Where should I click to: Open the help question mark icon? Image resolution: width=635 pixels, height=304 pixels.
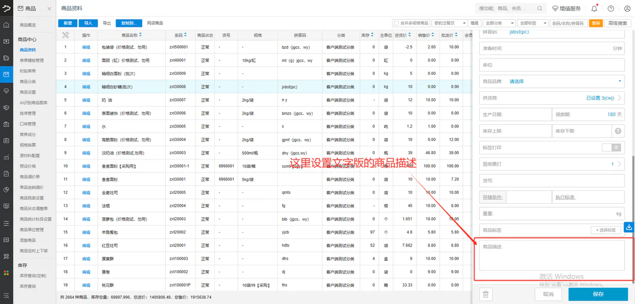pos(611,8)
